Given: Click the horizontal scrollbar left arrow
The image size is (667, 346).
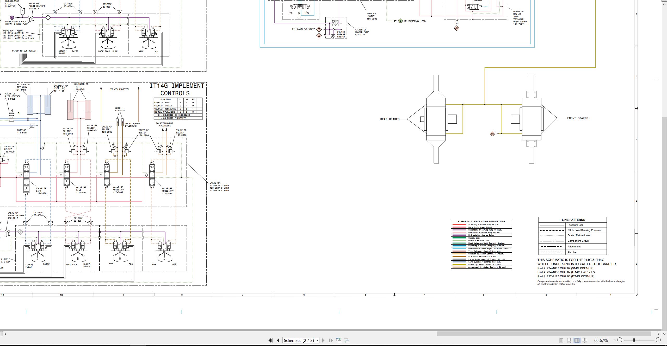Looking at the screenshot, I should 5,334.
